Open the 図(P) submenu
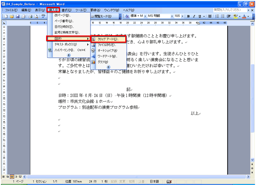Image resolution: width=256 pixels, height=185 pixels. click(69, 39)
